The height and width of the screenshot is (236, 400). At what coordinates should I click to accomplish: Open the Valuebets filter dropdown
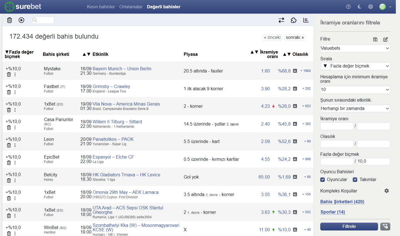coord(355,48)
